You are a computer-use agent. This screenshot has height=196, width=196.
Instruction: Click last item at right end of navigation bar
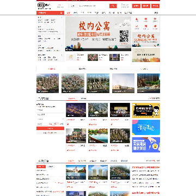[x=156, y=13]
